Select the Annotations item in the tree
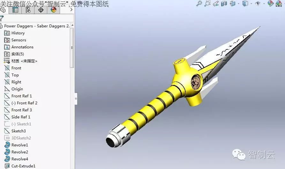Image resolution: width=285 pixels, height=169 pixels. 22,47
